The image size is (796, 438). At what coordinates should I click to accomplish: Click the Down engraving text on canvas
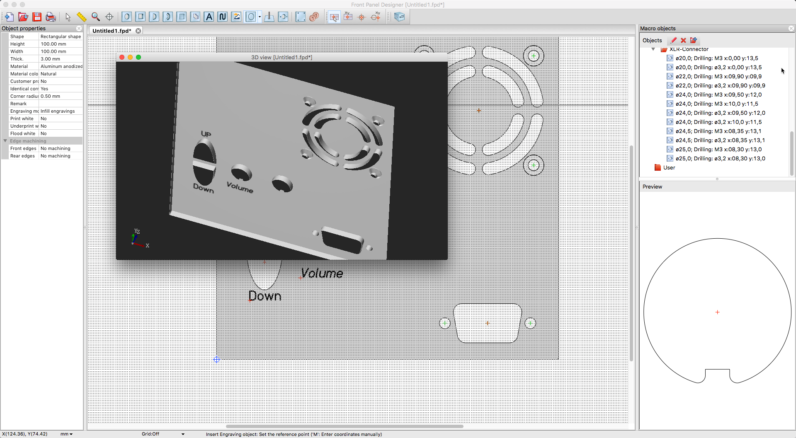point(265,296)
